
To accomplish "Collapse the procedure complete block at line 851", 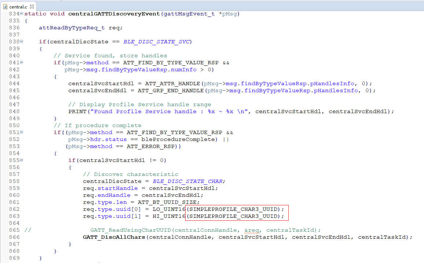I will coord(22,132).
